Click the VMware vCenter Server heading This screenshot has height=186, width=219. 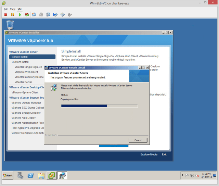(23, 52)
